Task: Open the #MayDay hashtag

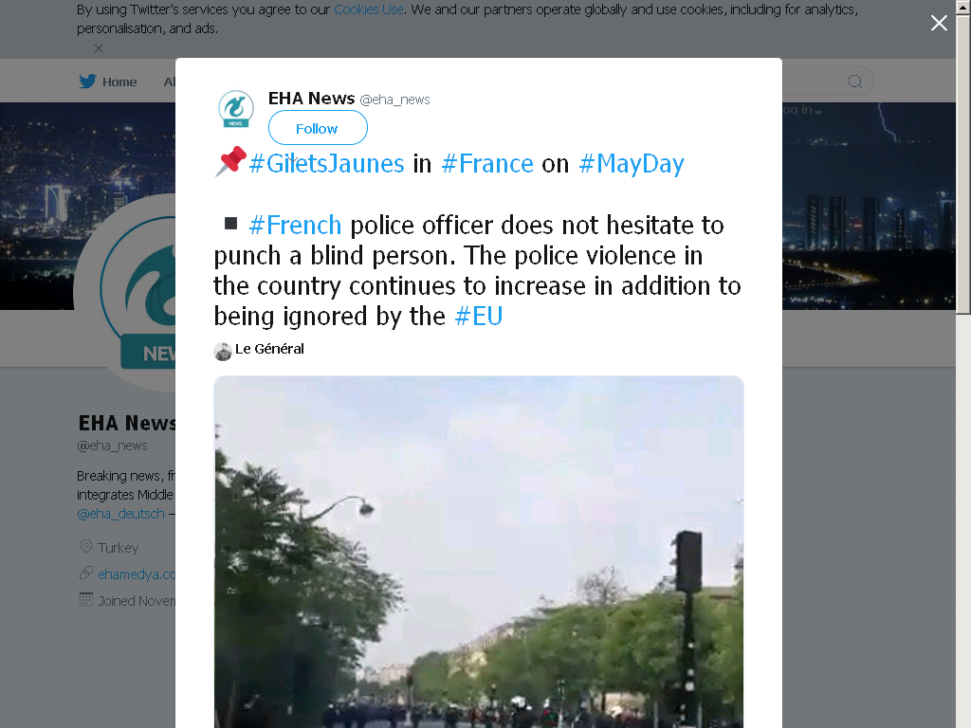Action: pyautogui.click(x=631, y=164)
